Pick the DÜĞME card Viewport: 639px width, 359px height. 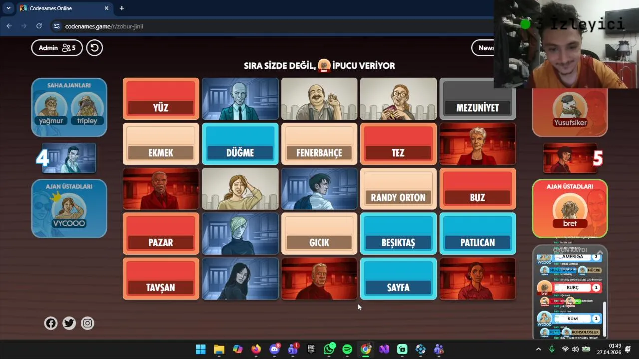pos(240,144)
